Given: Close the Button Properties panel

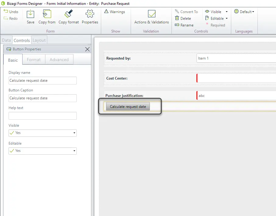Looking at the screenshot, I should coord(87,49).
